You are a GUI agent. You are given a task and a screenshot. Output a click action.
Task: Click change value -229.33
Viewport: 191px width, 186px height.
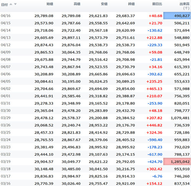click(x=155, y=45)
